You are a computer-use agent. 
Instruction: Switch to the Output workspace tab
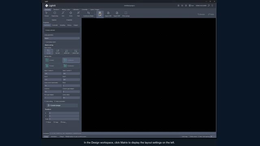[62, 137]
